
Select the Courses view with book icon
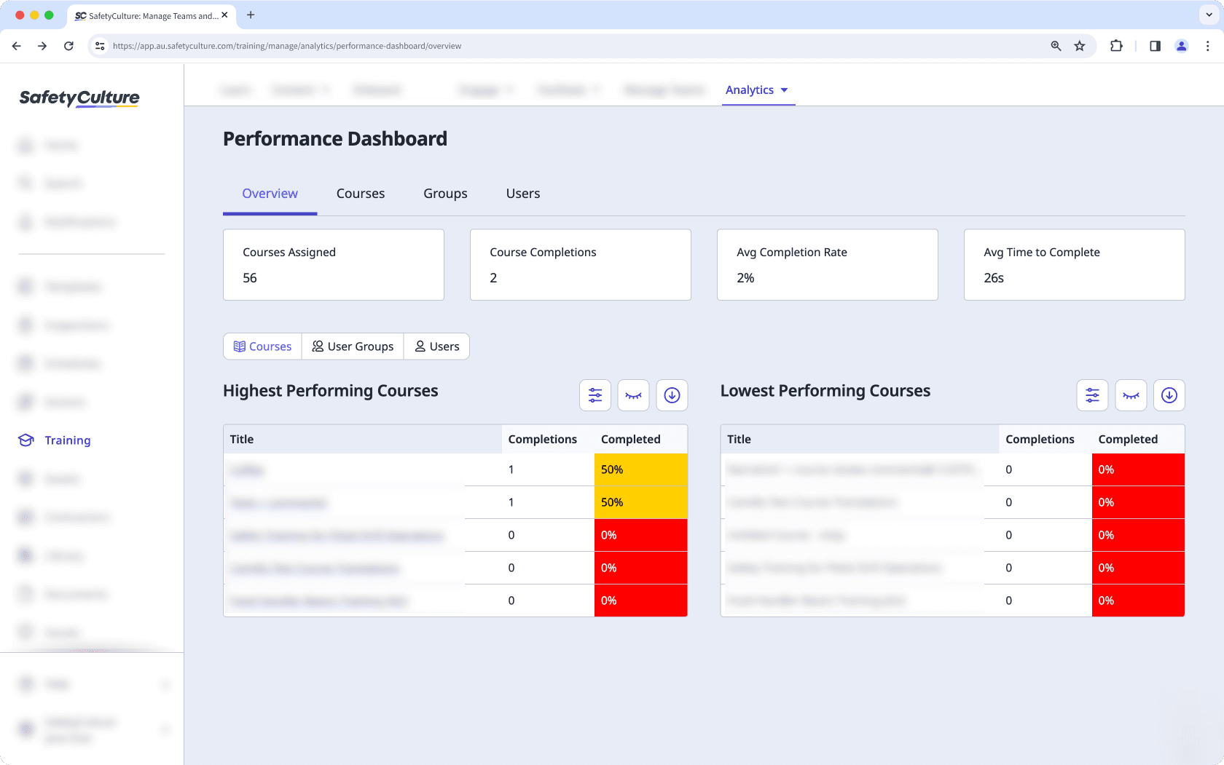[262, 346]
